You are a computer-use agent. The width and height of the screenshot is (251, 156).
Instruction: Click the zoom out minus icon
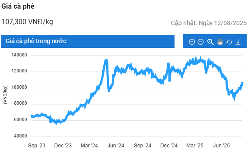[x=200, y=42]
